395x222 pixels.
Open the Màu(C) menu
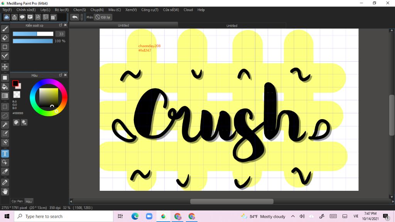115,10
